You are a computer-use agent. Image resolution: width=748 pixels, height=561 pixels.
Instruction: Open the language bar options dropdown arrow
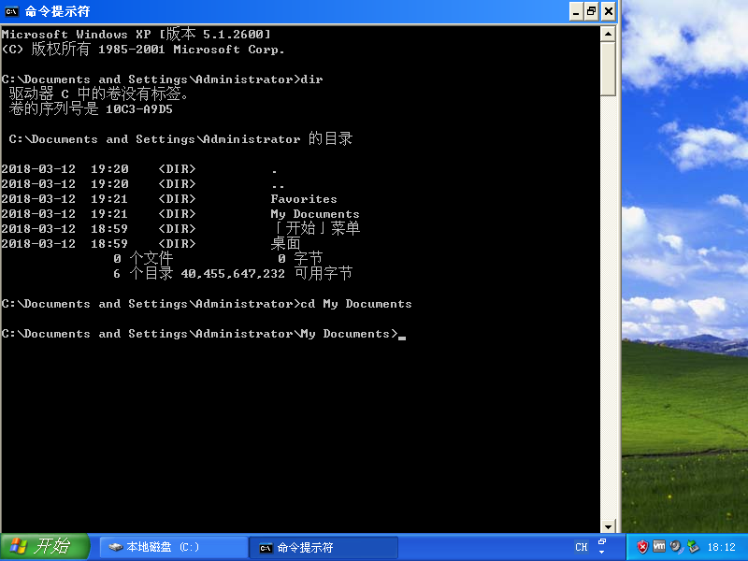(x=602, y=553)
